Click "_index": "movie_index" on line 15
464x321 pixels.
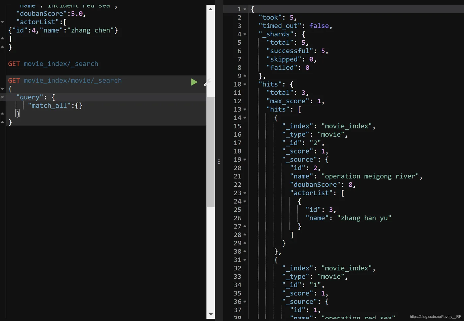tap(329, 126)
